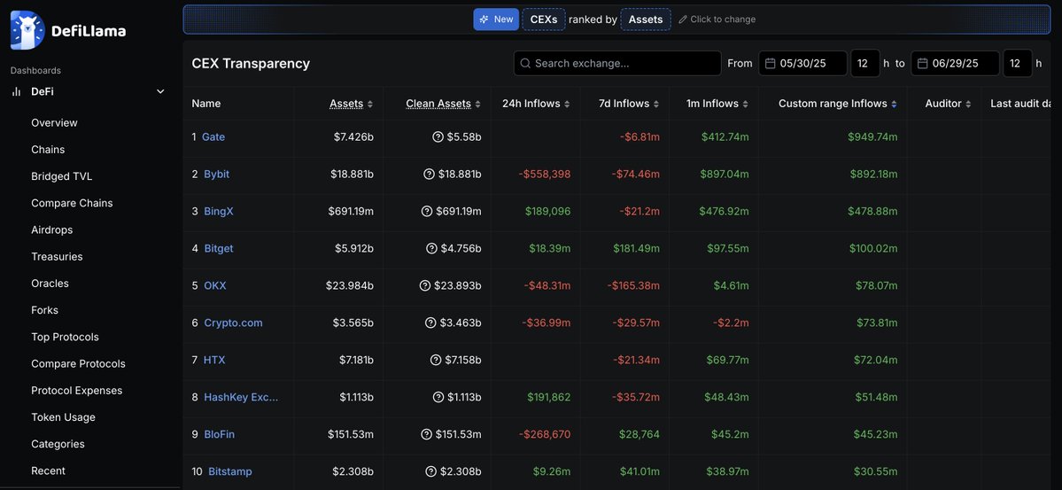Sort by the 7d Inflows column arrows
1062x490 pixels.
tap(655, 104)
